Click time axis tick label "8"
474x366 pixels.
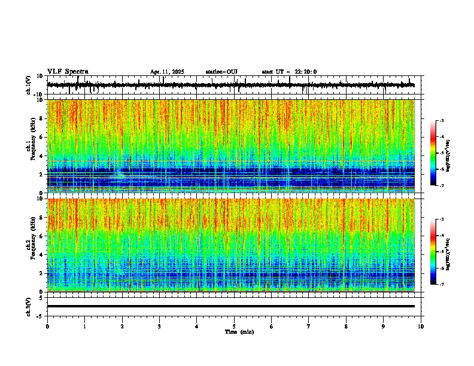pyautogui.click(x=346, y=327)
